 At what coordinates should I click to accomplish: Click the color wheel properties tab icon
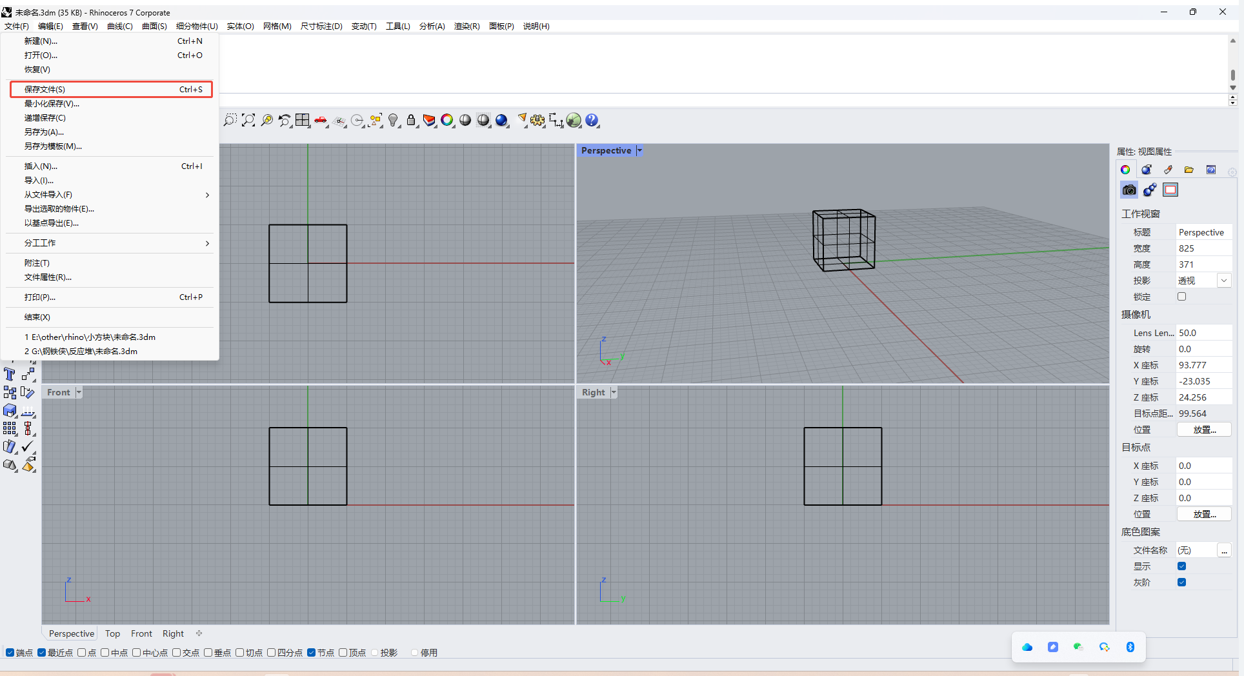(x=1125, y=170)
